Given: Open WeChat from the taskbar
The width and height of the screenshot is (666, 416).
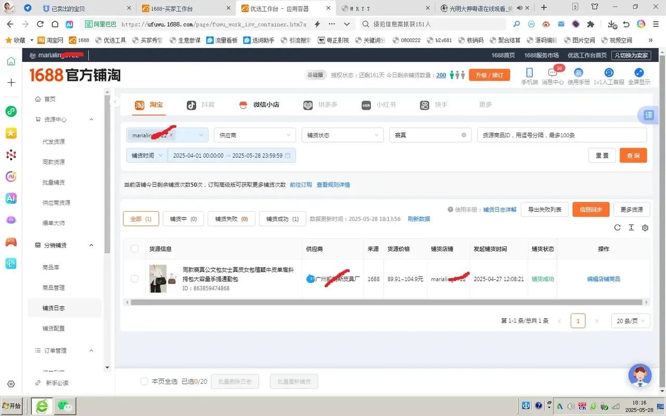Looking at the screenshot, I should point(65,406).
